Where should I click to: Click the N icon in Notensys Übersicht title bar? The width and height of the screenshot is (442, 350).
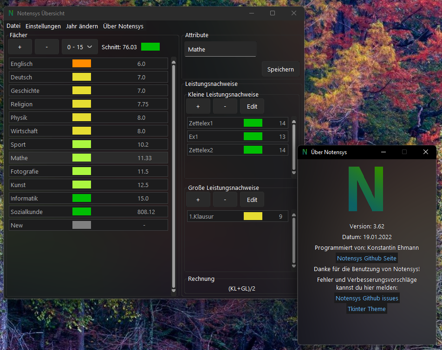click(11, 13)
